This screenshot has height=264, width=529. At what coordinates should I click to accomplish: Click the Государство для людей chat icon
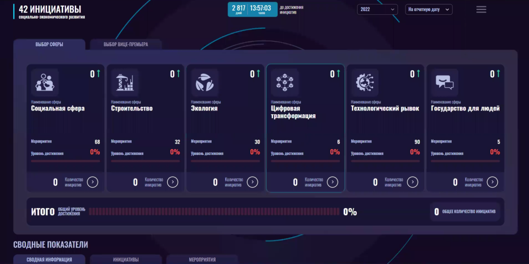tap(445, 82)
